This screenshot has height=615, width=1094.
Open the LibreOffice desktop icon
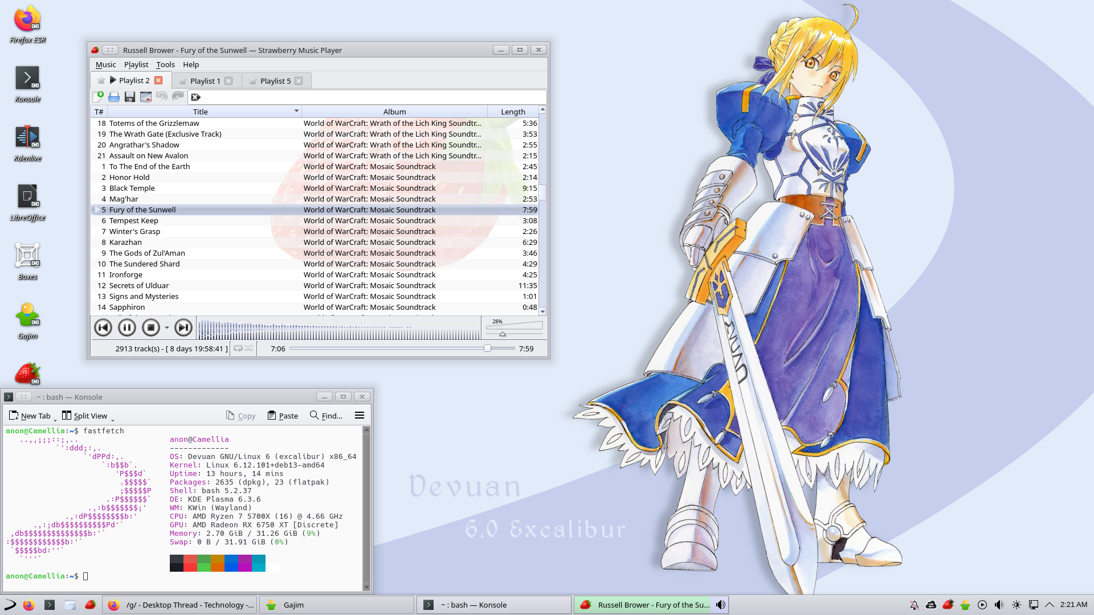pos(27,203)
